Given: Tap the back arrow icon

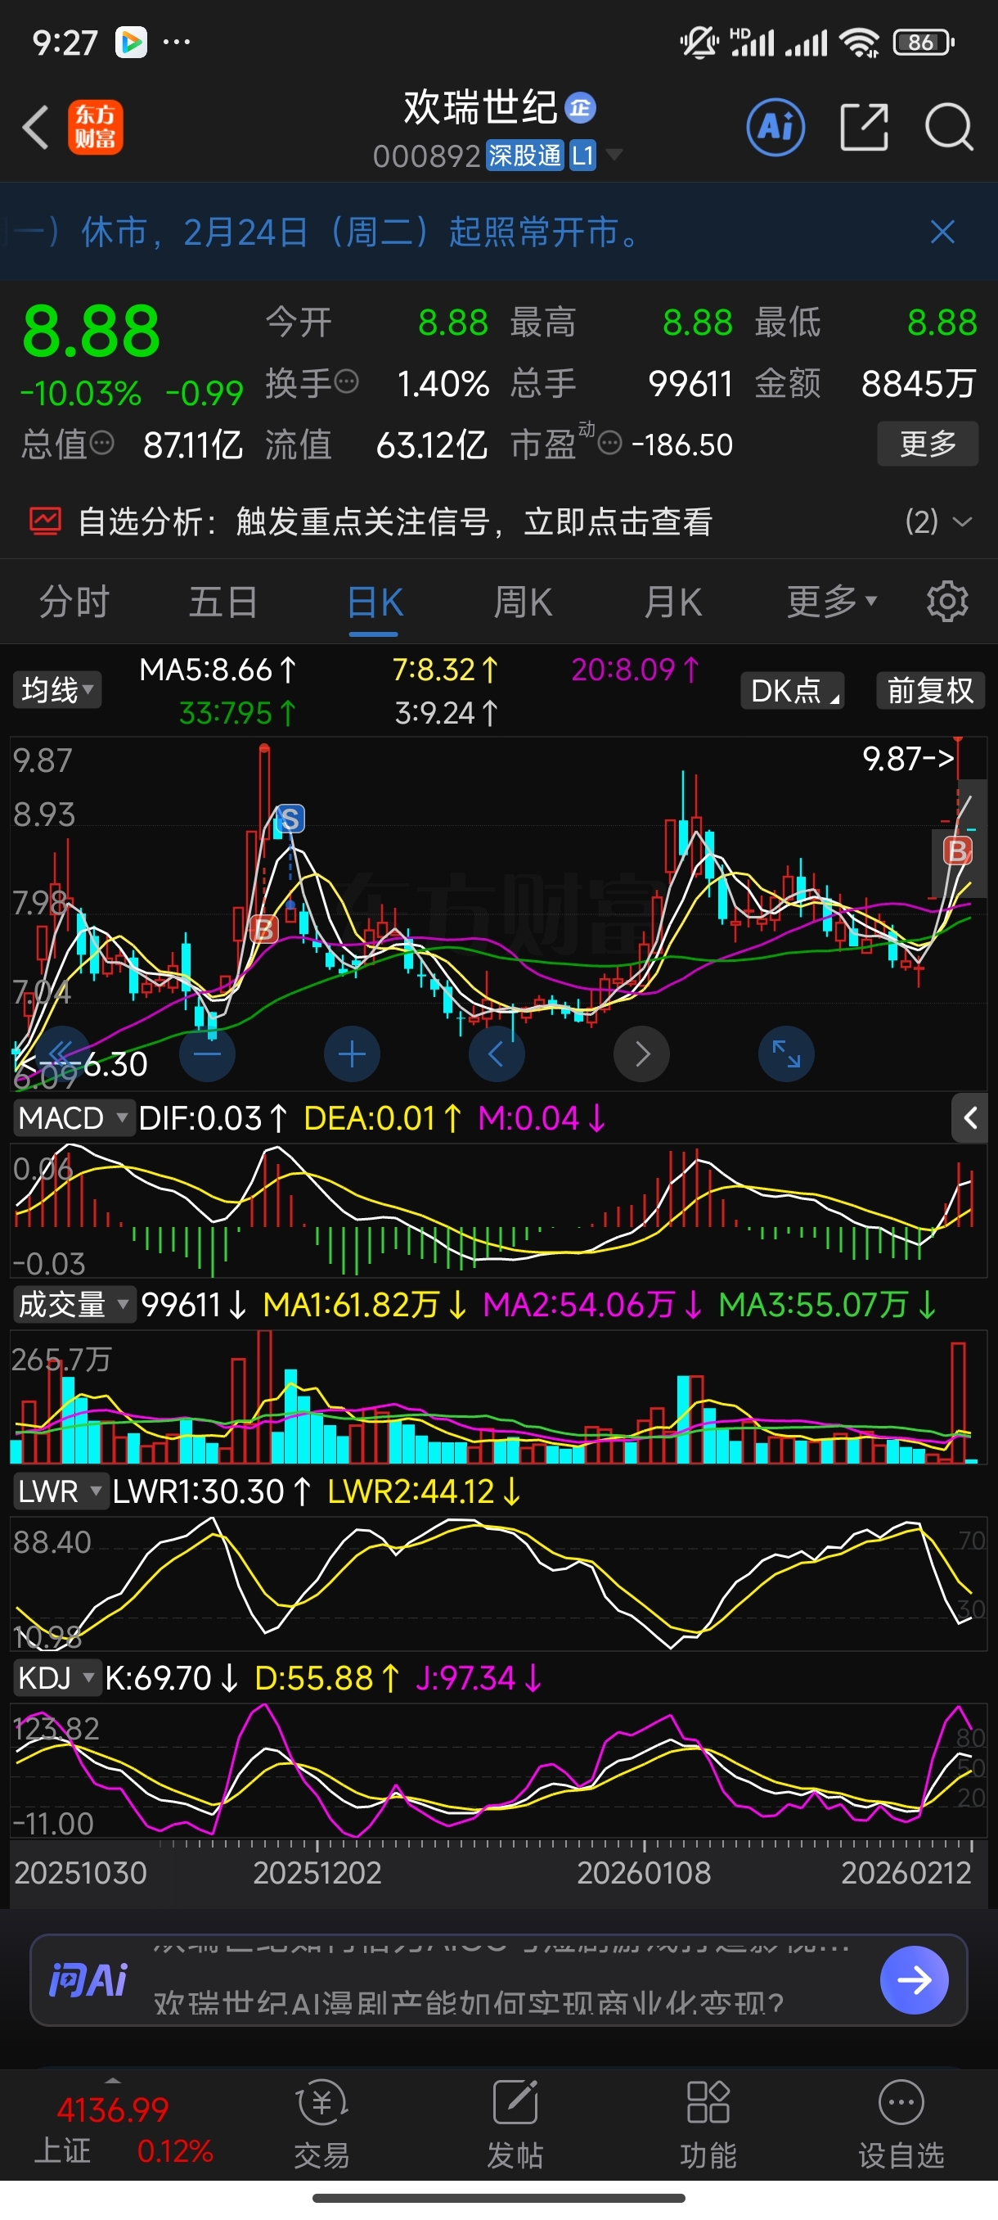Looking at the screenshot, I should click(x=35, y=128).
